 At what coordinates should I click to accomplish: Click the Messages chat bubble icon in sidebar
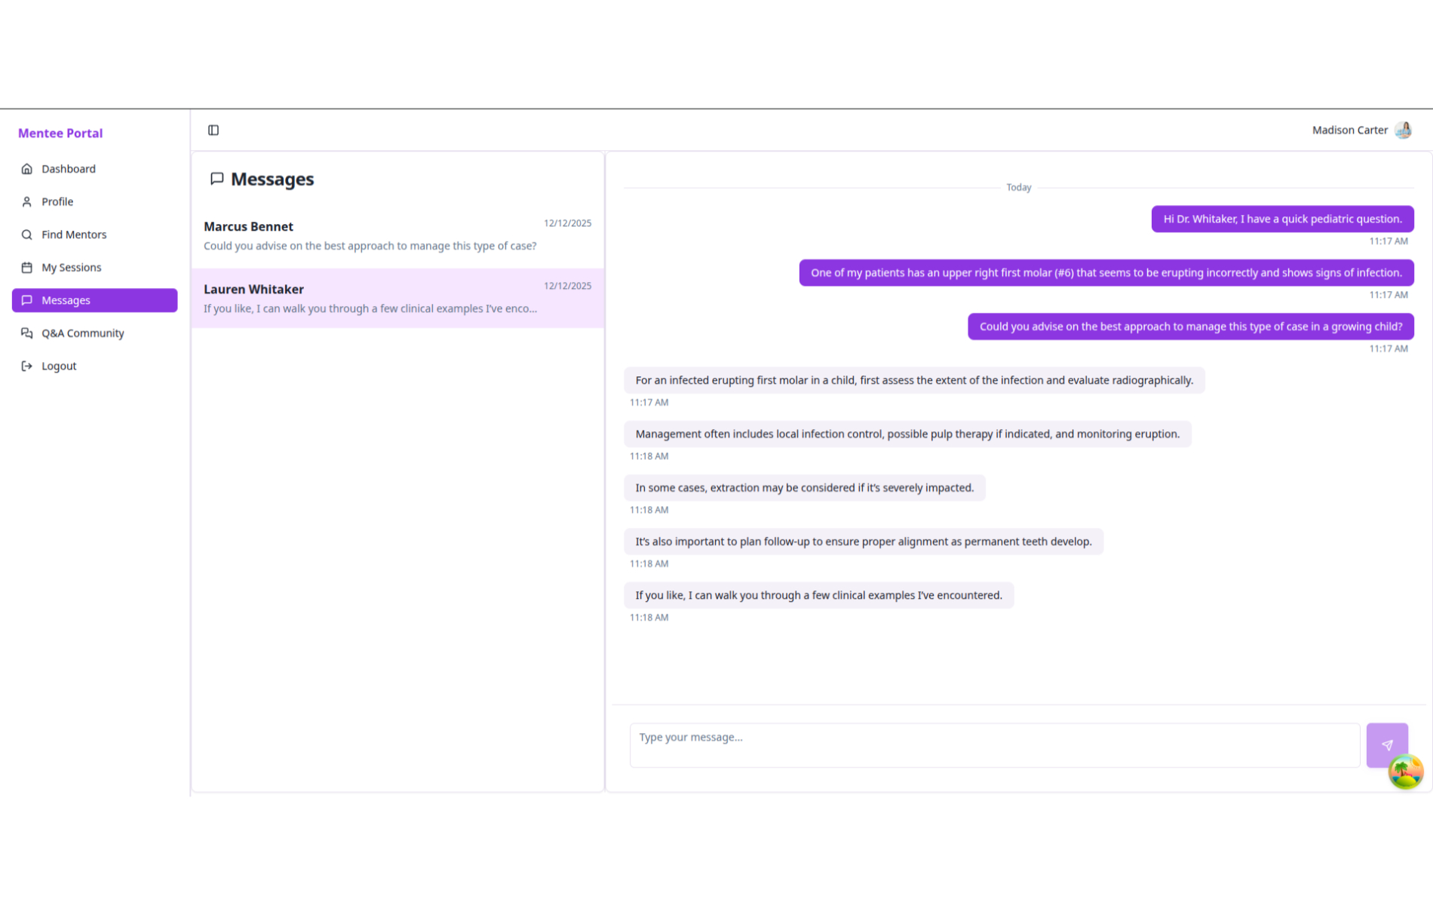tap(27, 300)
